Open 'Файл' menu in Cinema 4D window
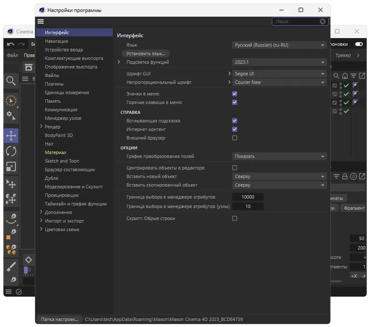The image size is (368, 327). pyautogui.click(x=12, y=55)
